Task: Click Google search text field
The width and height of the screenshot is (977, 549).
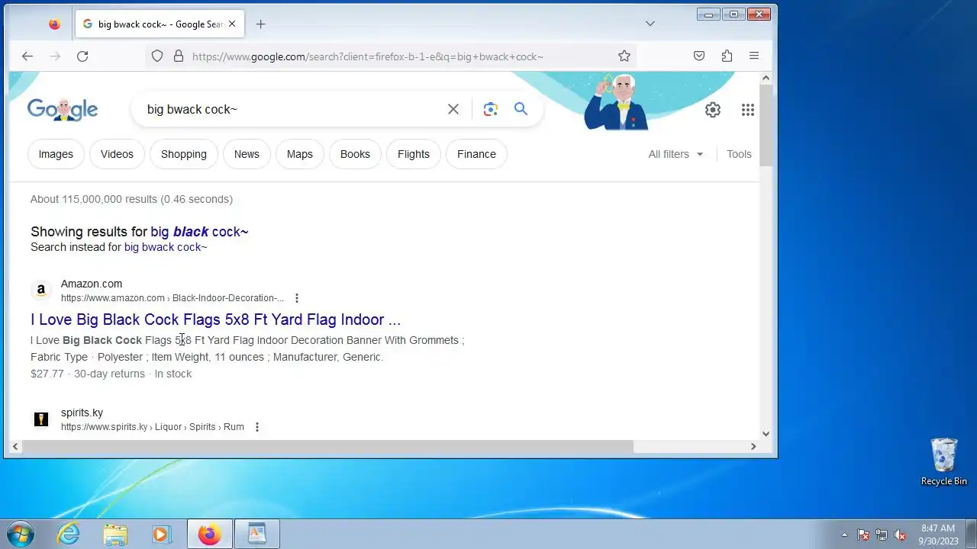Action: click(x=290, y=109)
